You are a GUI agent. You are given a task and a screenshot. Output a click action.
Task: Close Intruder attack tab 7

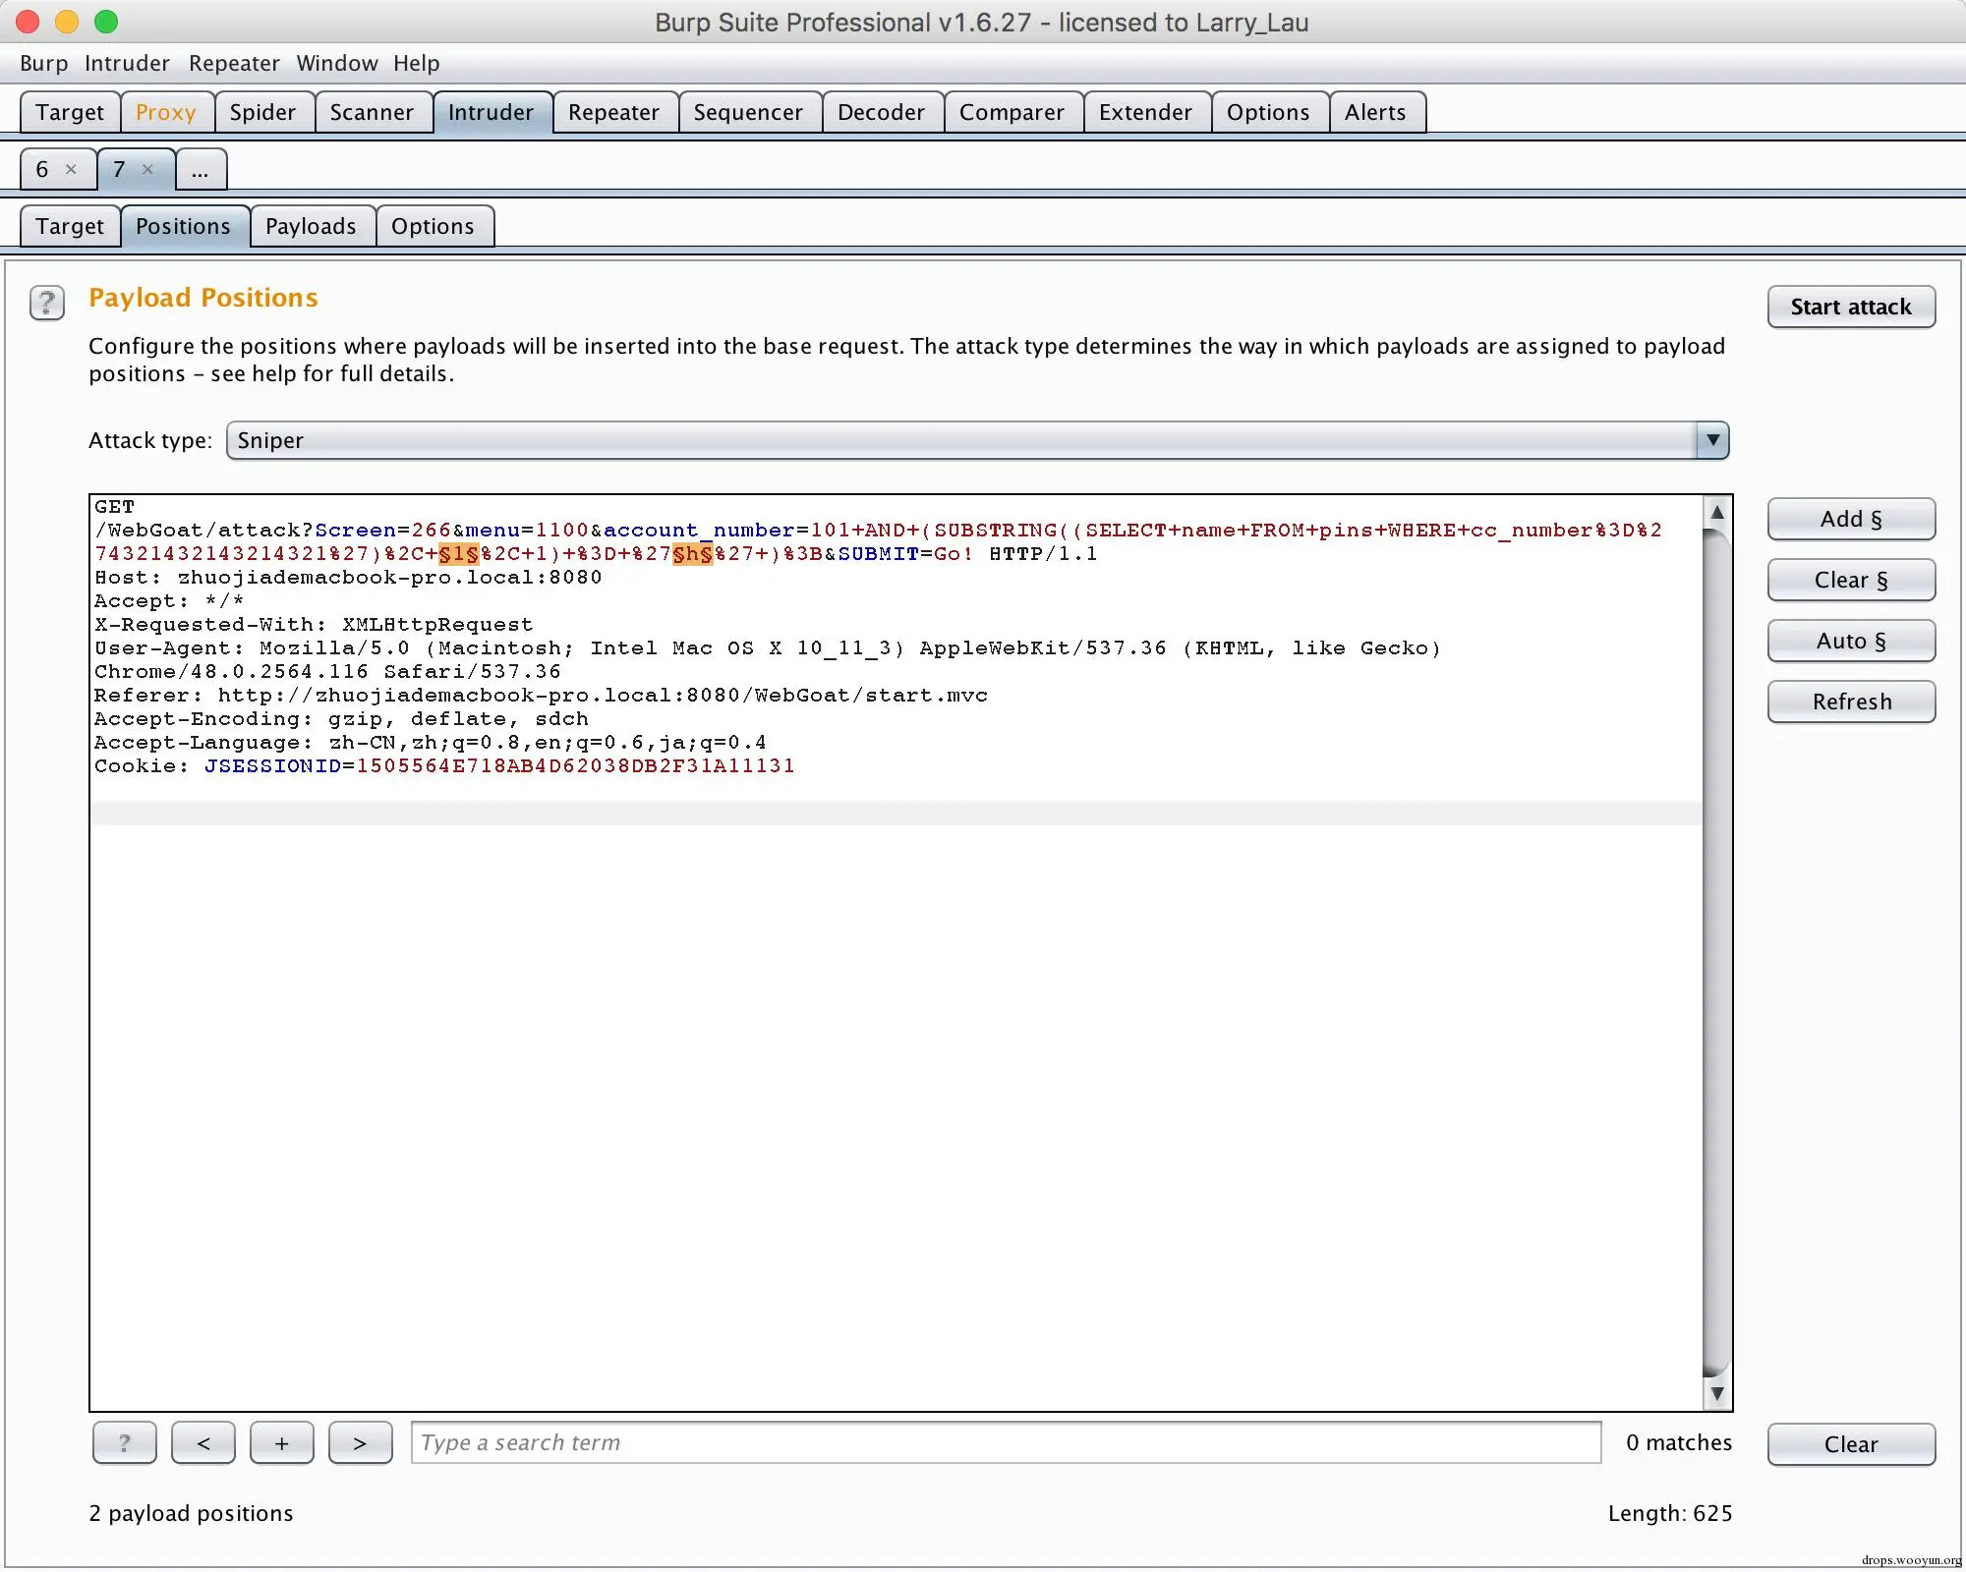pyautogui.click(x=147, y=169)
